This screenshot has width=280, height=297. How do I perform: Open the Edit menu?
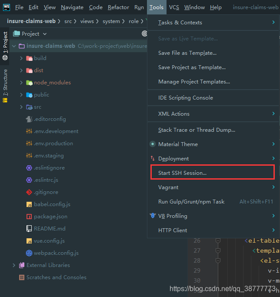pos(33,7)
